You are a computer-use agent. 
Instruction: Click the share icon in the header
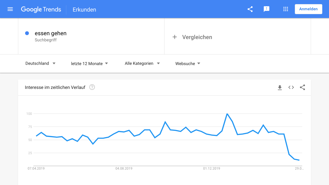click(250, 9)
